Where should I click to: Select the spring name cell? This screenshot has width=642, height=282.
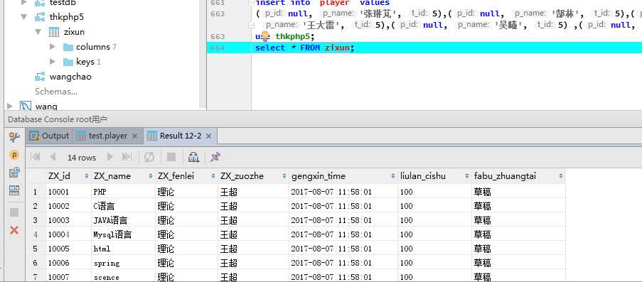tap(123, 263)
